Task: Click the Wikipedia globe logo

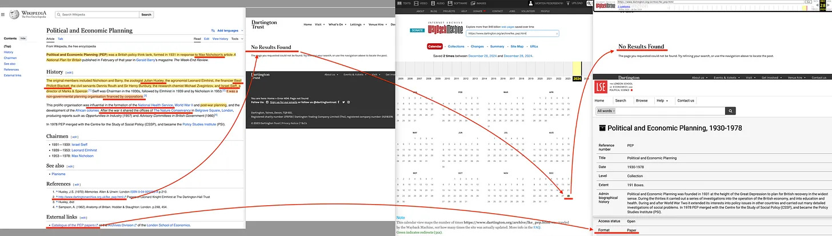Action: [x=14, y=14]
